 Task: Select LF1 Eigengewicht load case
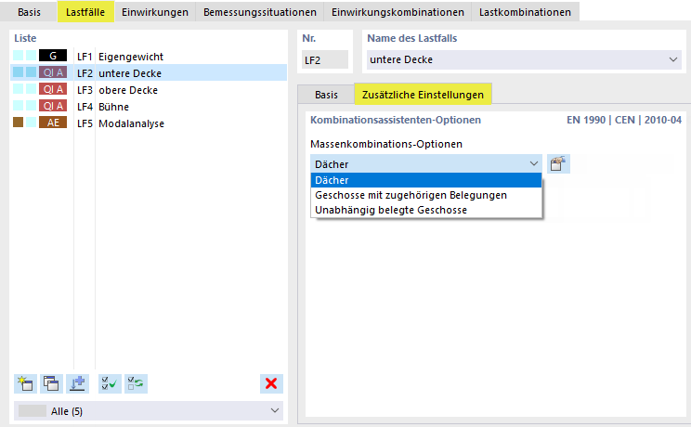point(149,57)
